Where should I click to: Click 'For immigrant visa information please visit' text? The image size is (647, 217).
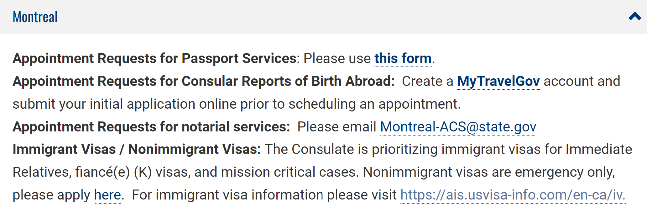point(264,195)
